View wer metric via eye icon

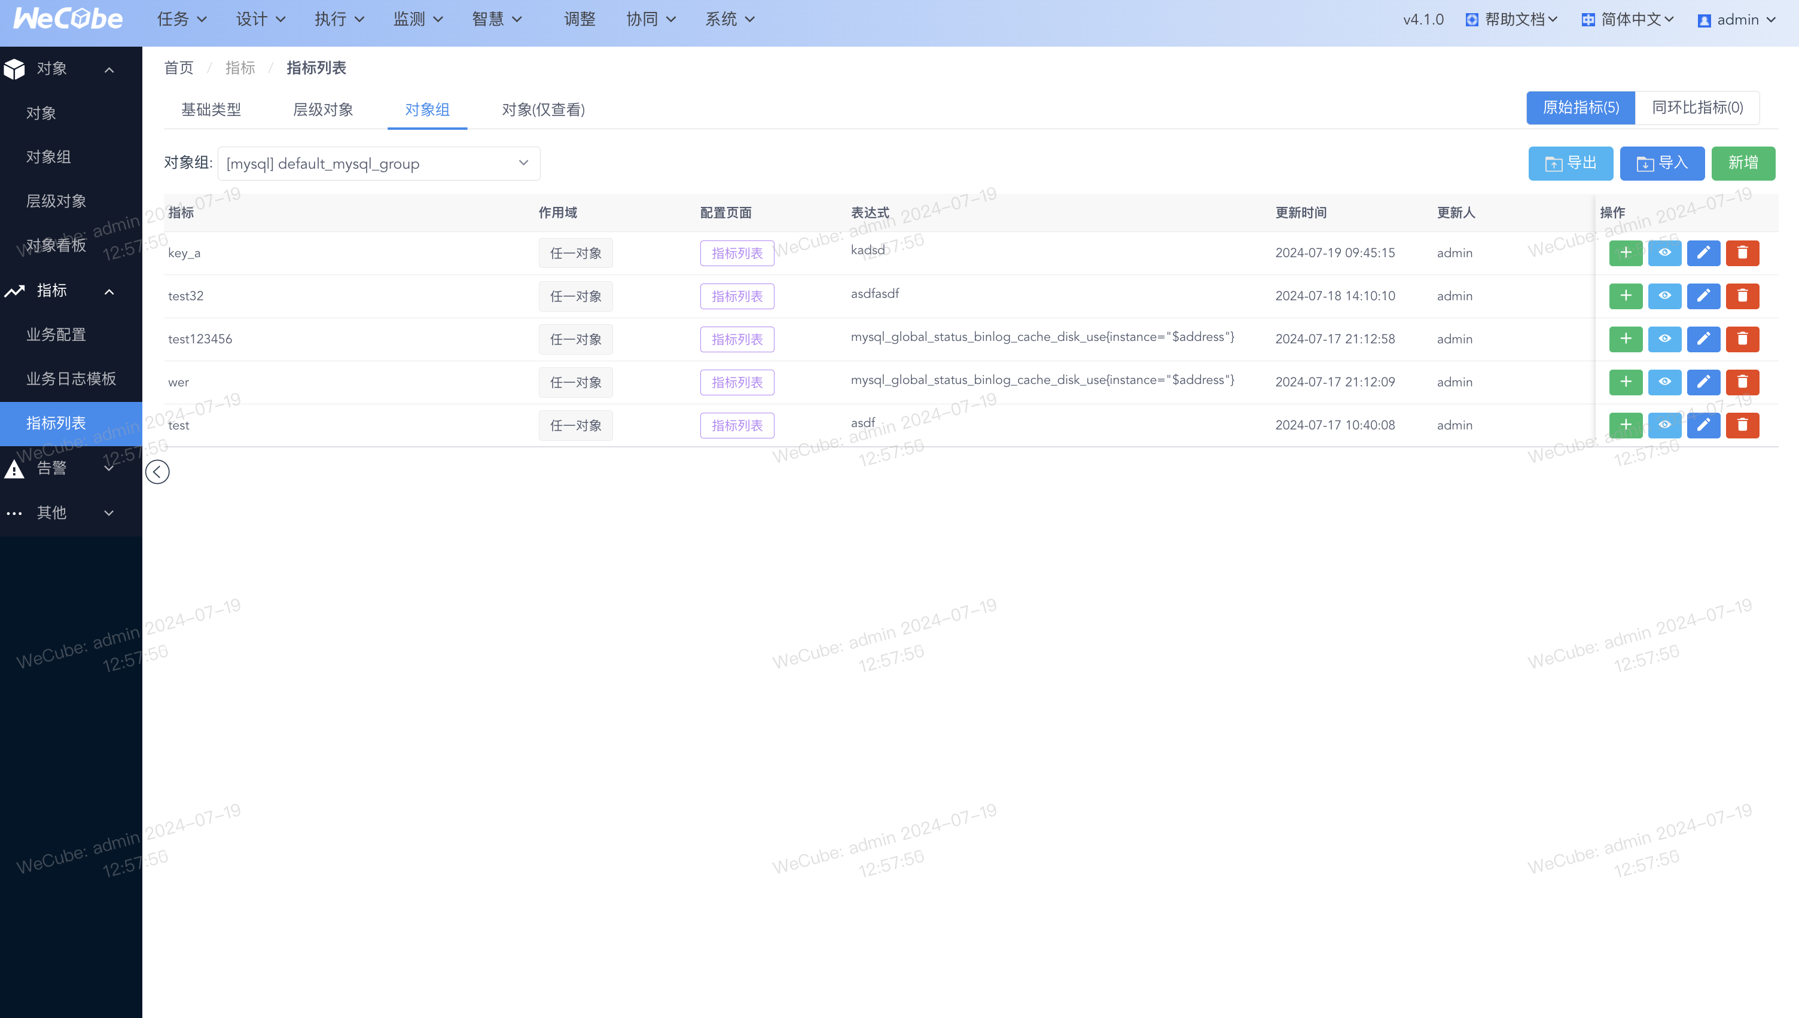point(1665,382)
